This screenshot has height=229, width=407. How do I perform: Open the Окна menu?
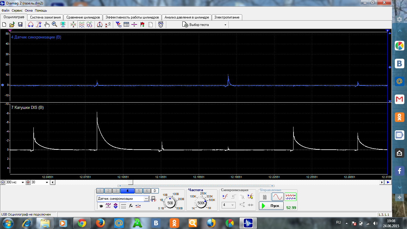click(x=29, y=10)
